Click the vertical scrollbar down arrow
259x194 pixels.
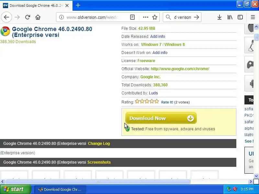256,176
